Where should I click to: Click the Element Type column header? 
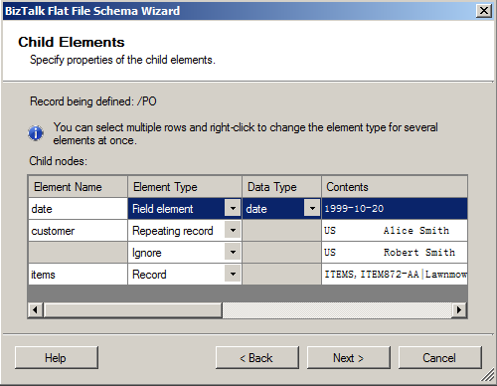185,187
